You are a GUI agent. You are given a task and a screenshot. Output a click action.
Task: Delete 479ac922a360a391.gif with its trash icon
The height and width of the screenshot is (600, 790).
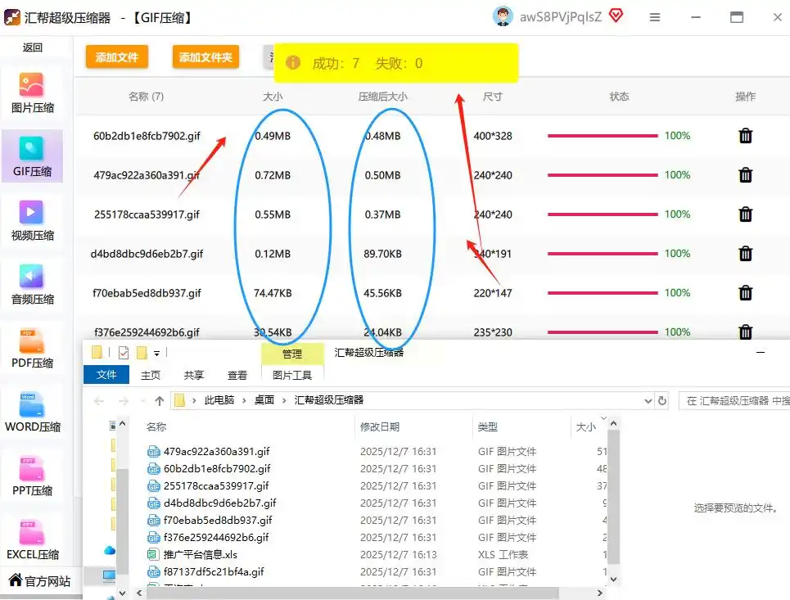pos(745,175)
